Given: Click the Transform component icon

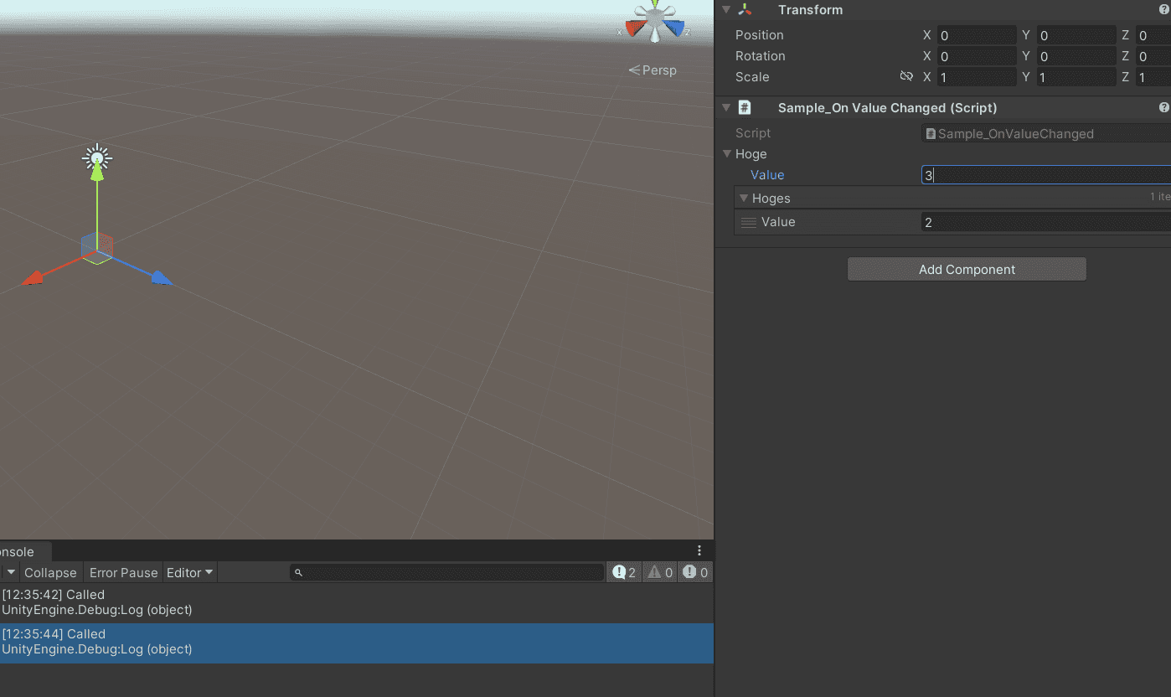Looking at the screenshot, I should (x=745, y=10).
